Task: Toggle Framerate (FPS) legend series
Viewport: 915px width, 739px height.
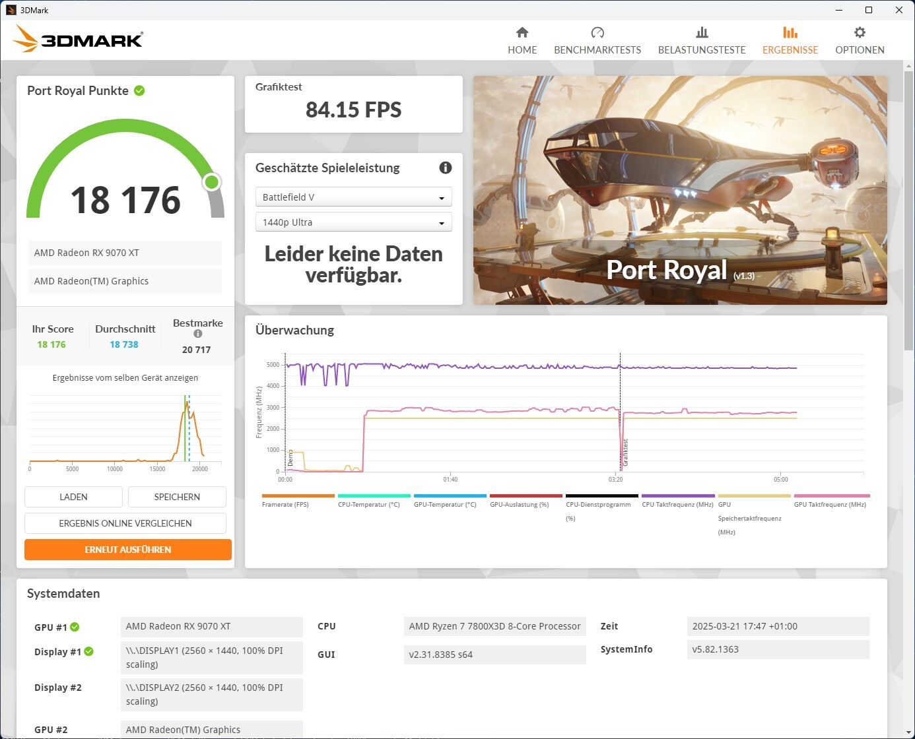Action: click(298, 501)
